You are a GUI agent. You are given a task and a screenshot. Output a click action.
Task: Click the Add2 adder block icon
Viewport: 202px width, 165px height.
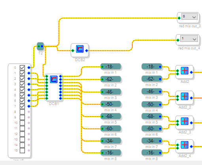point(185,71)
